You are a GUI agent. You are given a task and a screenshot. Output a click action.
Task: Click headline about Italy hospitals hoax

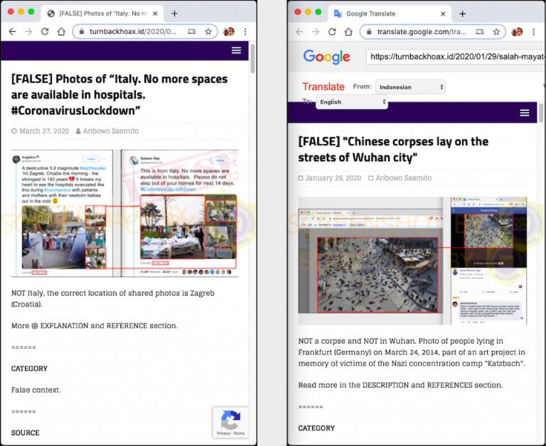pyautogui.click(x=119, y=94)
